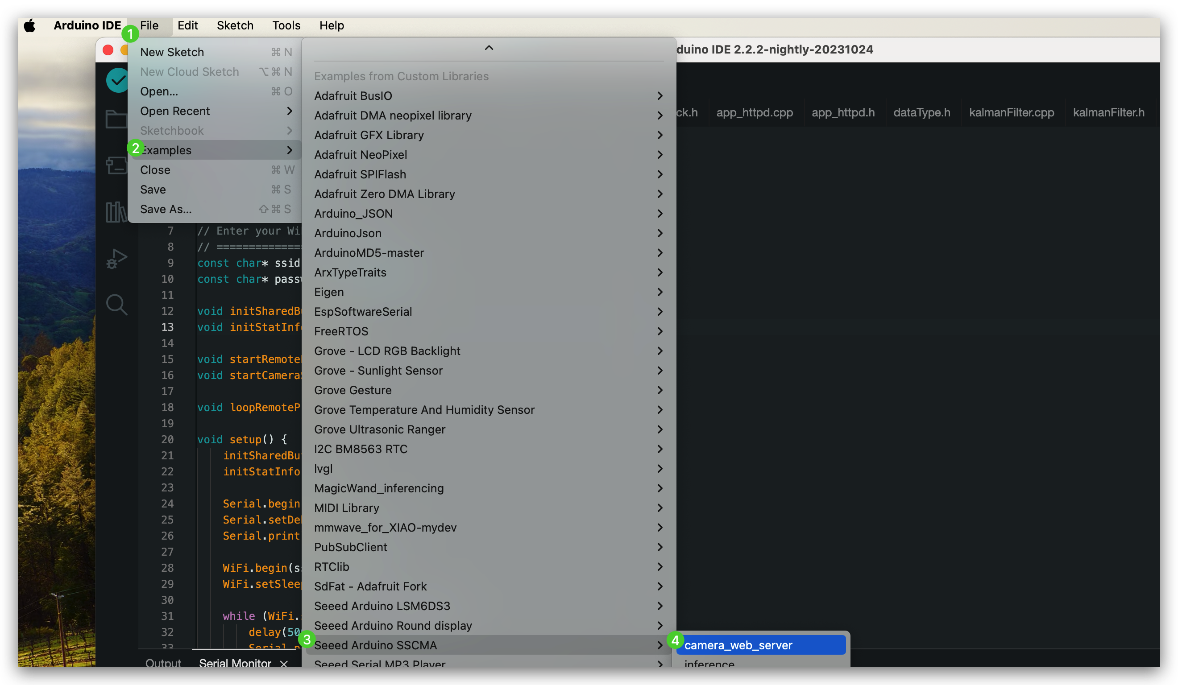
Task: Open Seeed Arduino SSCMA examples
Action: (x=489, y=645)
